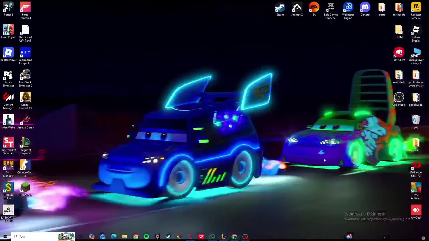Viewport: 429px width, 241px height.
Task: Open the goodbyedpi folder
Action: 416,99
